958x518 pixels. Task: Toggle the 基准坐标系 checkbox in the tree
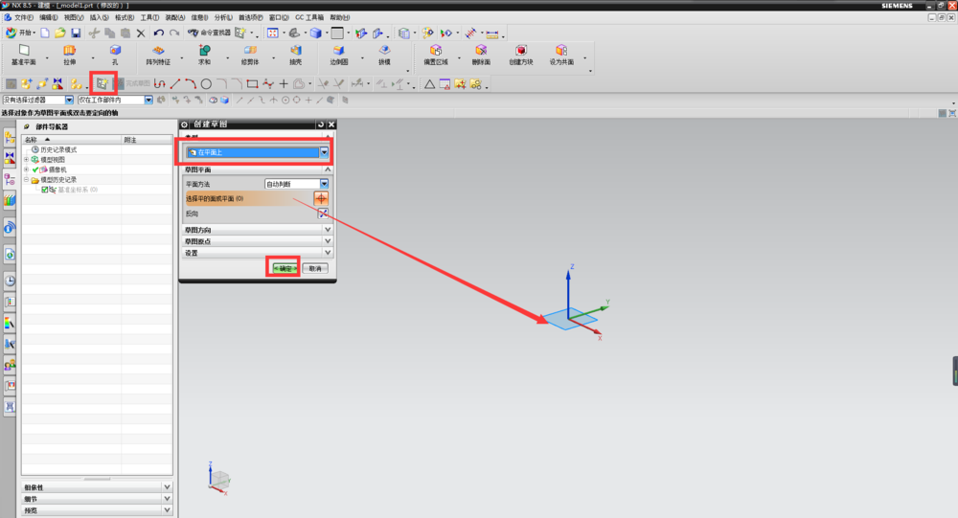coord(44,190)
